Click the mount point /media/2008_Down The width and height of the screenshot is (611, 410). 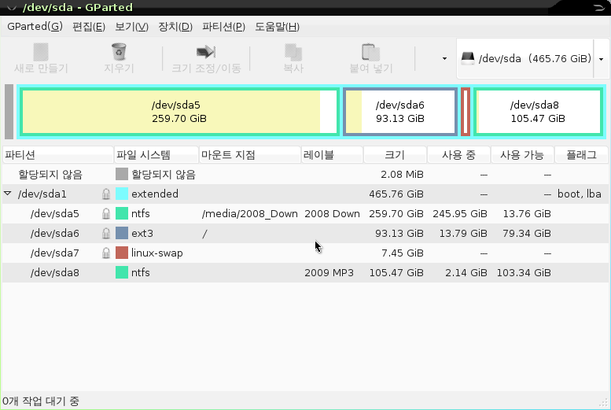250,214
